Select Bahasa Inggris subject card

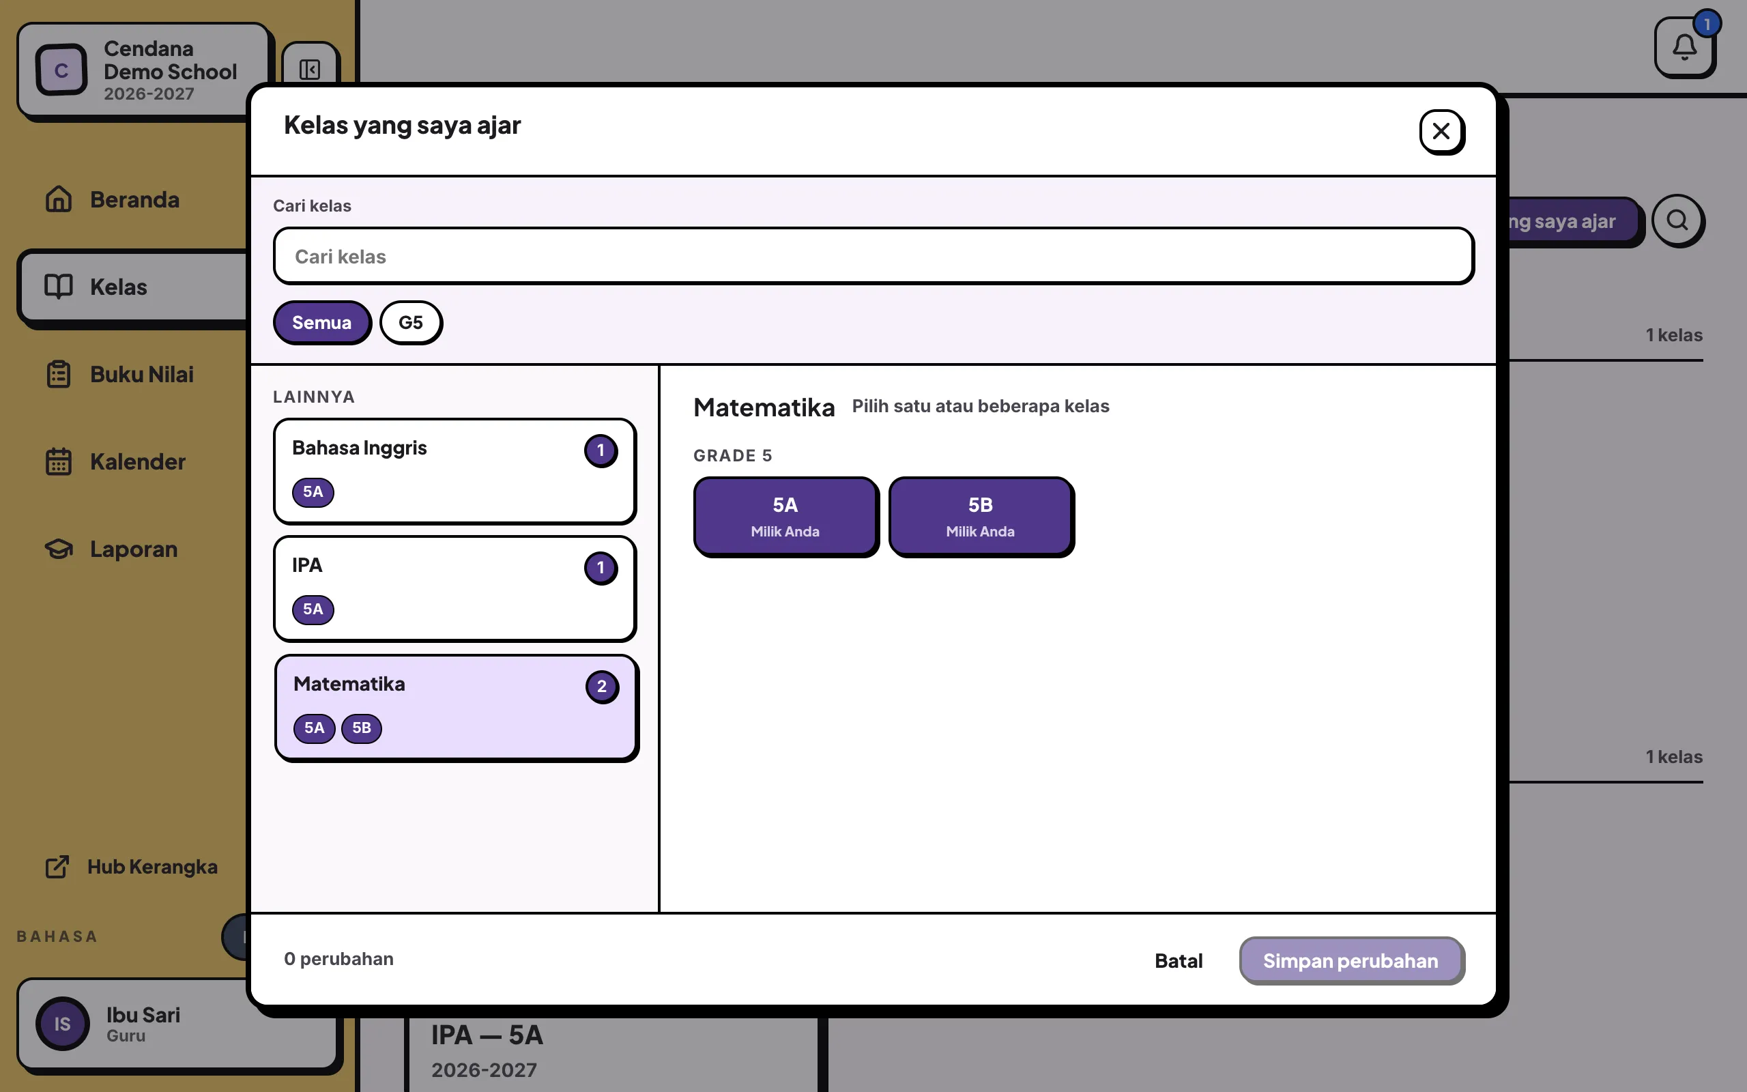(x=454, y=471)
